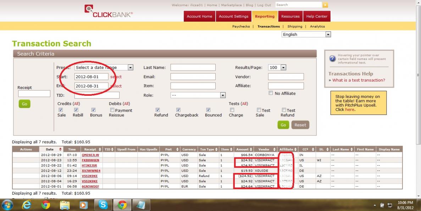Uncheck the Bounced checkbox
The width and height of the screenshot is (421, 211).
[208, 110]
